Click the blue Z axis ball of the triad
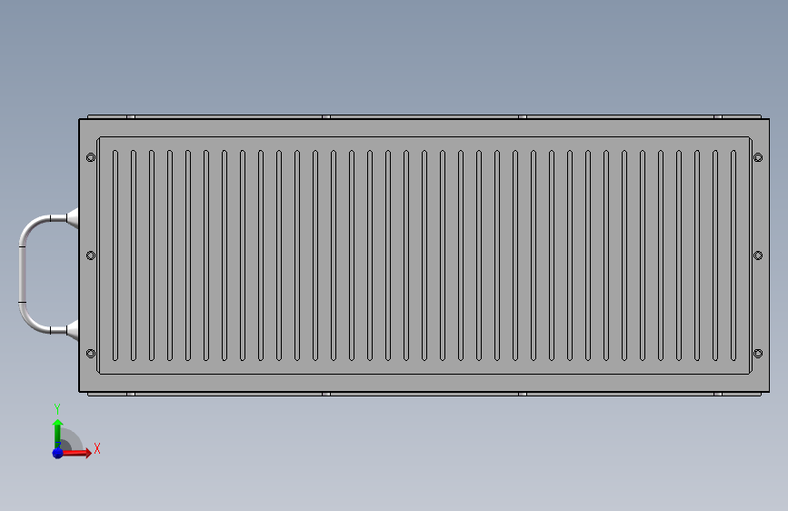The height and width of the screenshot is (511, 788). (x=58, y=453)
